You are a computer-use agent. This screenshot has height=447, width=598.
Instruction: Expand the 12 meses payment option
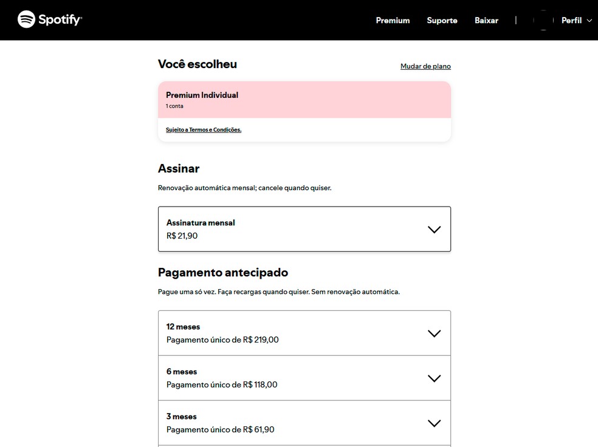coord(434,333)
